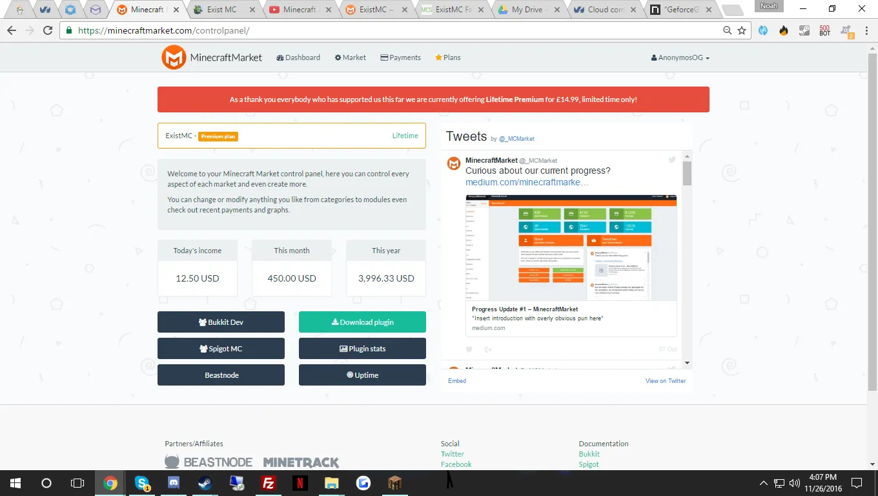The width and height of the screenshot is (878, 496).
Task: Open Steam from the taskbar
Action: coord(205,482)
